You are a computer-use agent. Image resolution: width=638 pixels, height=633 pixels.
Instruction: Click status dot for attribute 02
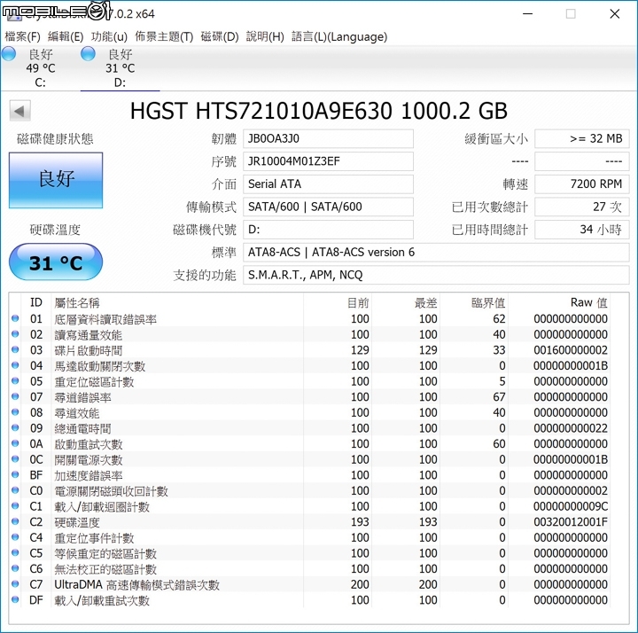pos(15,334)
